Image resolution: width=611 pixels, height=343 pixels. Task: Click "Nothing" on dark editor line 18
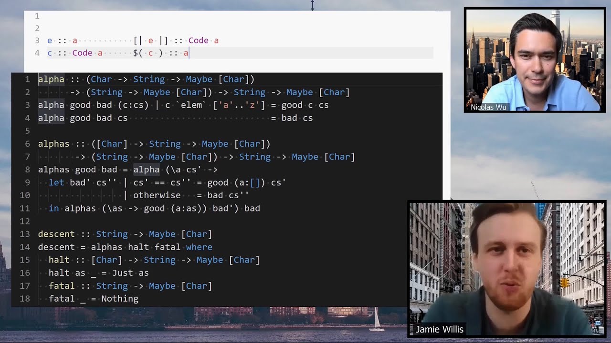point(120,299)
